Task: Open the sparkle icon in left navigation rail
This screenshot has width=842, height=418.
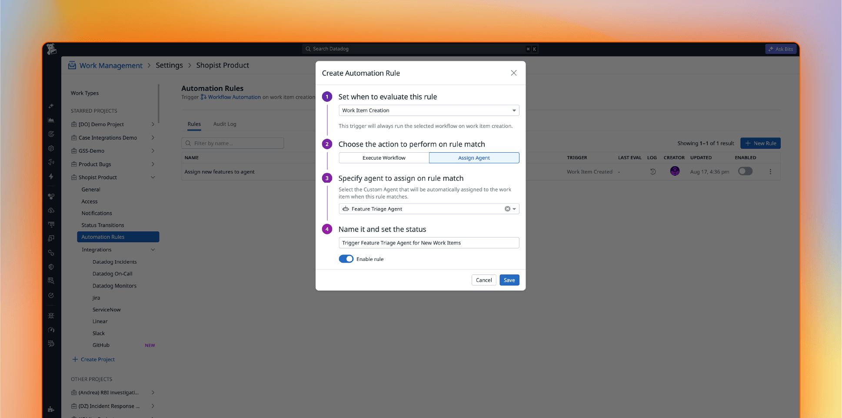Action: 51,106
